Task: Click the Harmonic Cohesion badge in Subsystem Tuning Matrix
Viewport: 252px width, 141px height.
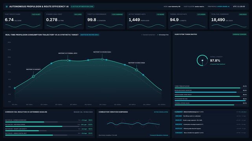Action: pyautogui.click(x=239, y=34)
